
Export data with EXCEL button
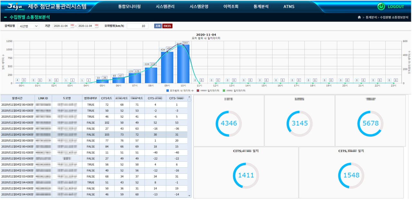tap(167, 26)
